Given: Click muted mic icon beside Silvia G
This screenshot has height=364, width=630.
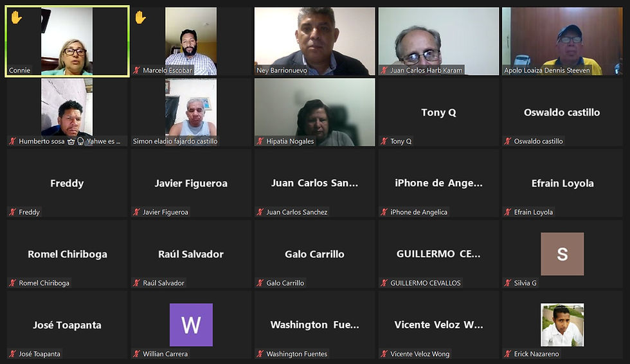Looking at the screenshot, I should [x=509, y=283].
